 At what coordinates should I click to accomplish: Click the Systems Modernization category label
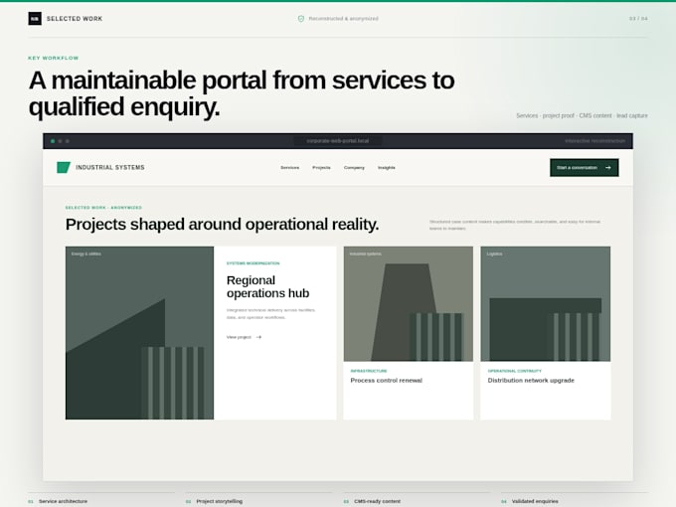click(253, 263)
